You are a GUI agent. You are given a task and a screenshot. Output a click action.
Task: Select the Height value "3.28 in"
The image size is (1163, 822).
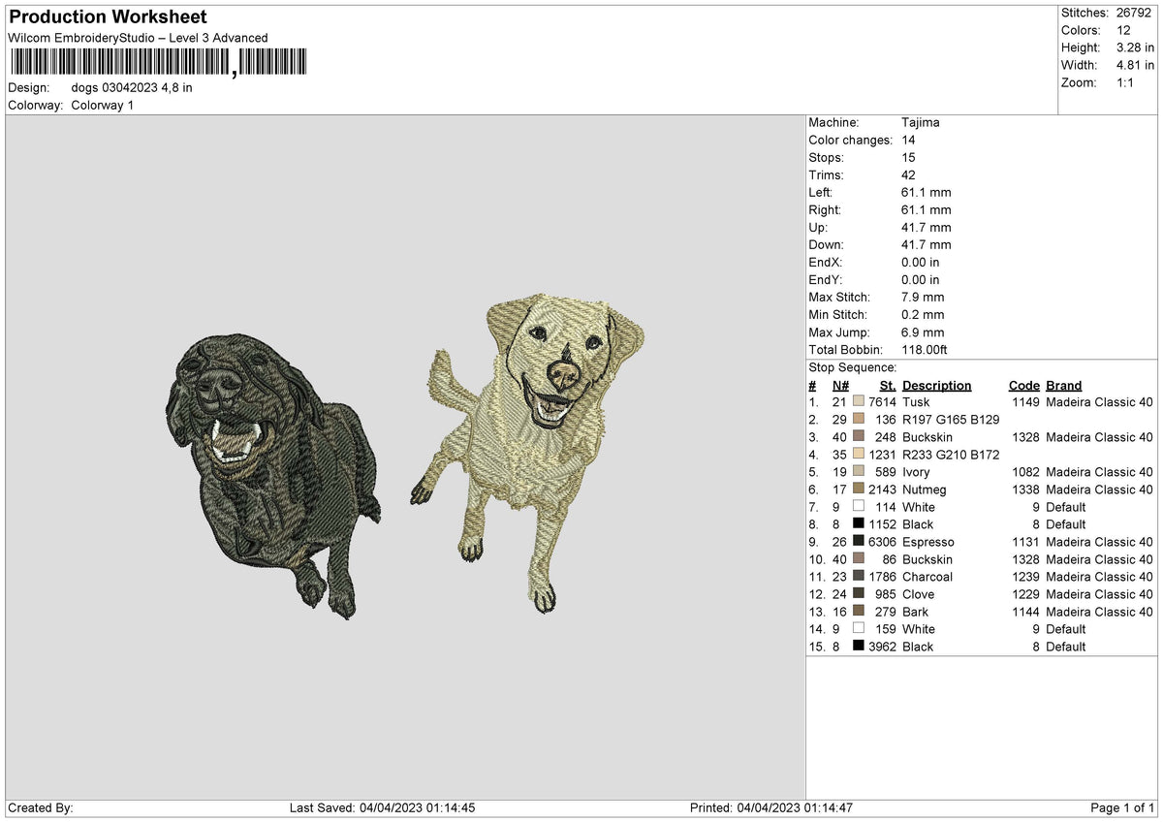pos(1136,47)
